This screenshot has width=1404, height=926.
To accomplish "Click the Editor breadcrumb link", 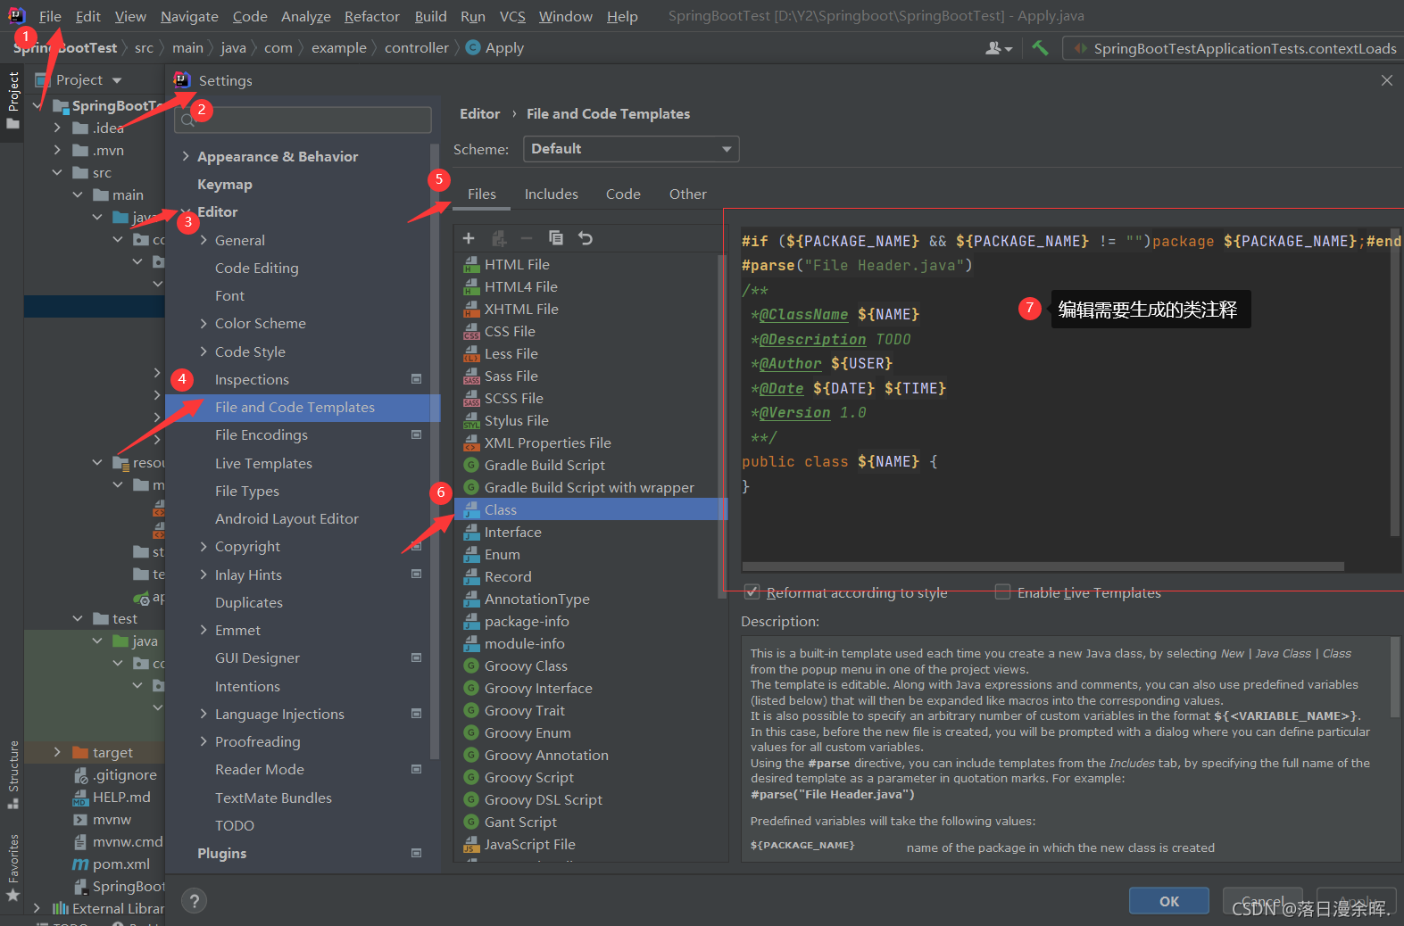I will tap(479, 113).
